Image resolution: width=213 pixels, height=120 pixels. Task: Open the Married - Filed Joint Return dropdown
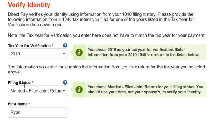pyautogui.click(x=38, y=91)
